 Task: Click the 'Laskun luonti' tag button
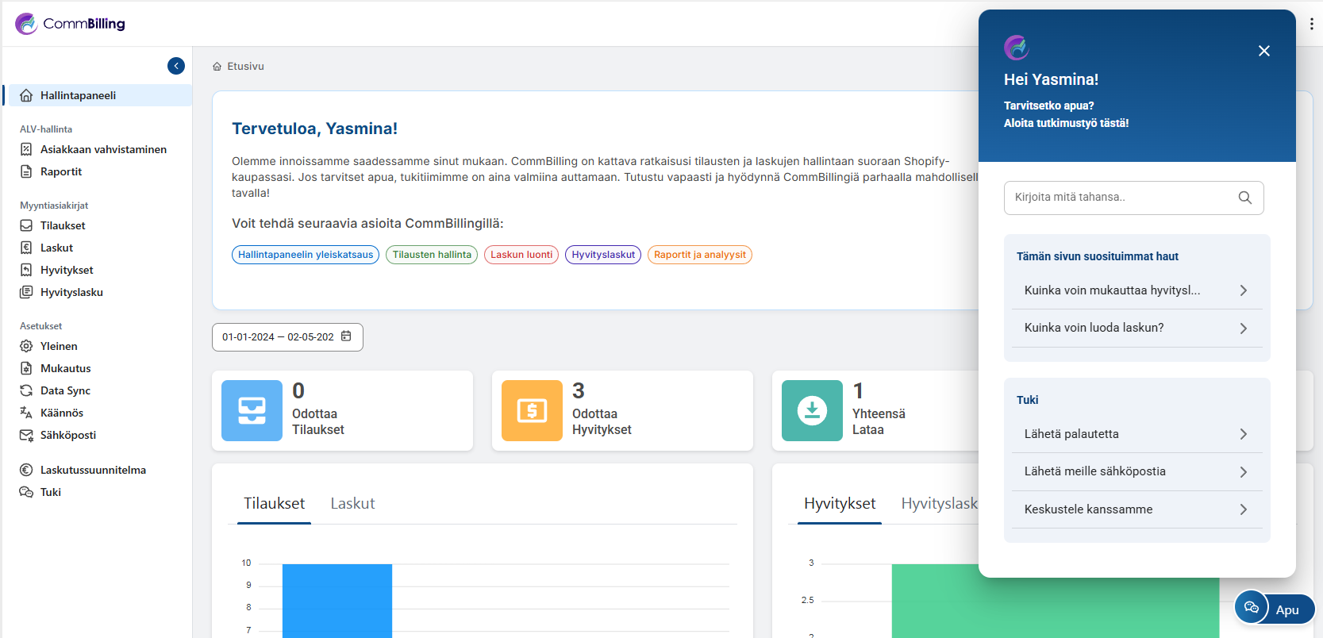pos(521,255)
